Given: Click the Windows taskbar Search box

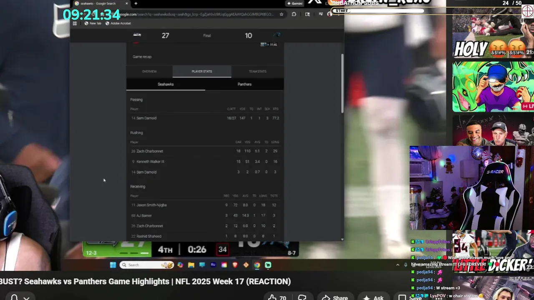Looking at the screenshot, I should click(x=146, y=265).
